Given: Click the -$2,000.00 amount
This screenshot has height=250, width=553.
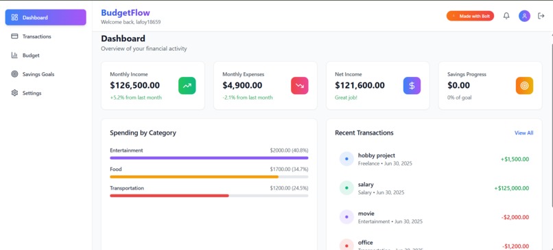Looking at the screenshot, I should coord(515,217).
